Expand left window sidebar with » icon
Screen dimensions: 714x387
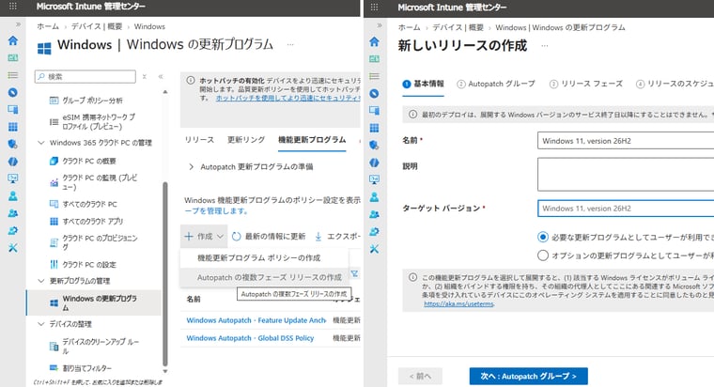pyautogui.click(x=18, y=24)
